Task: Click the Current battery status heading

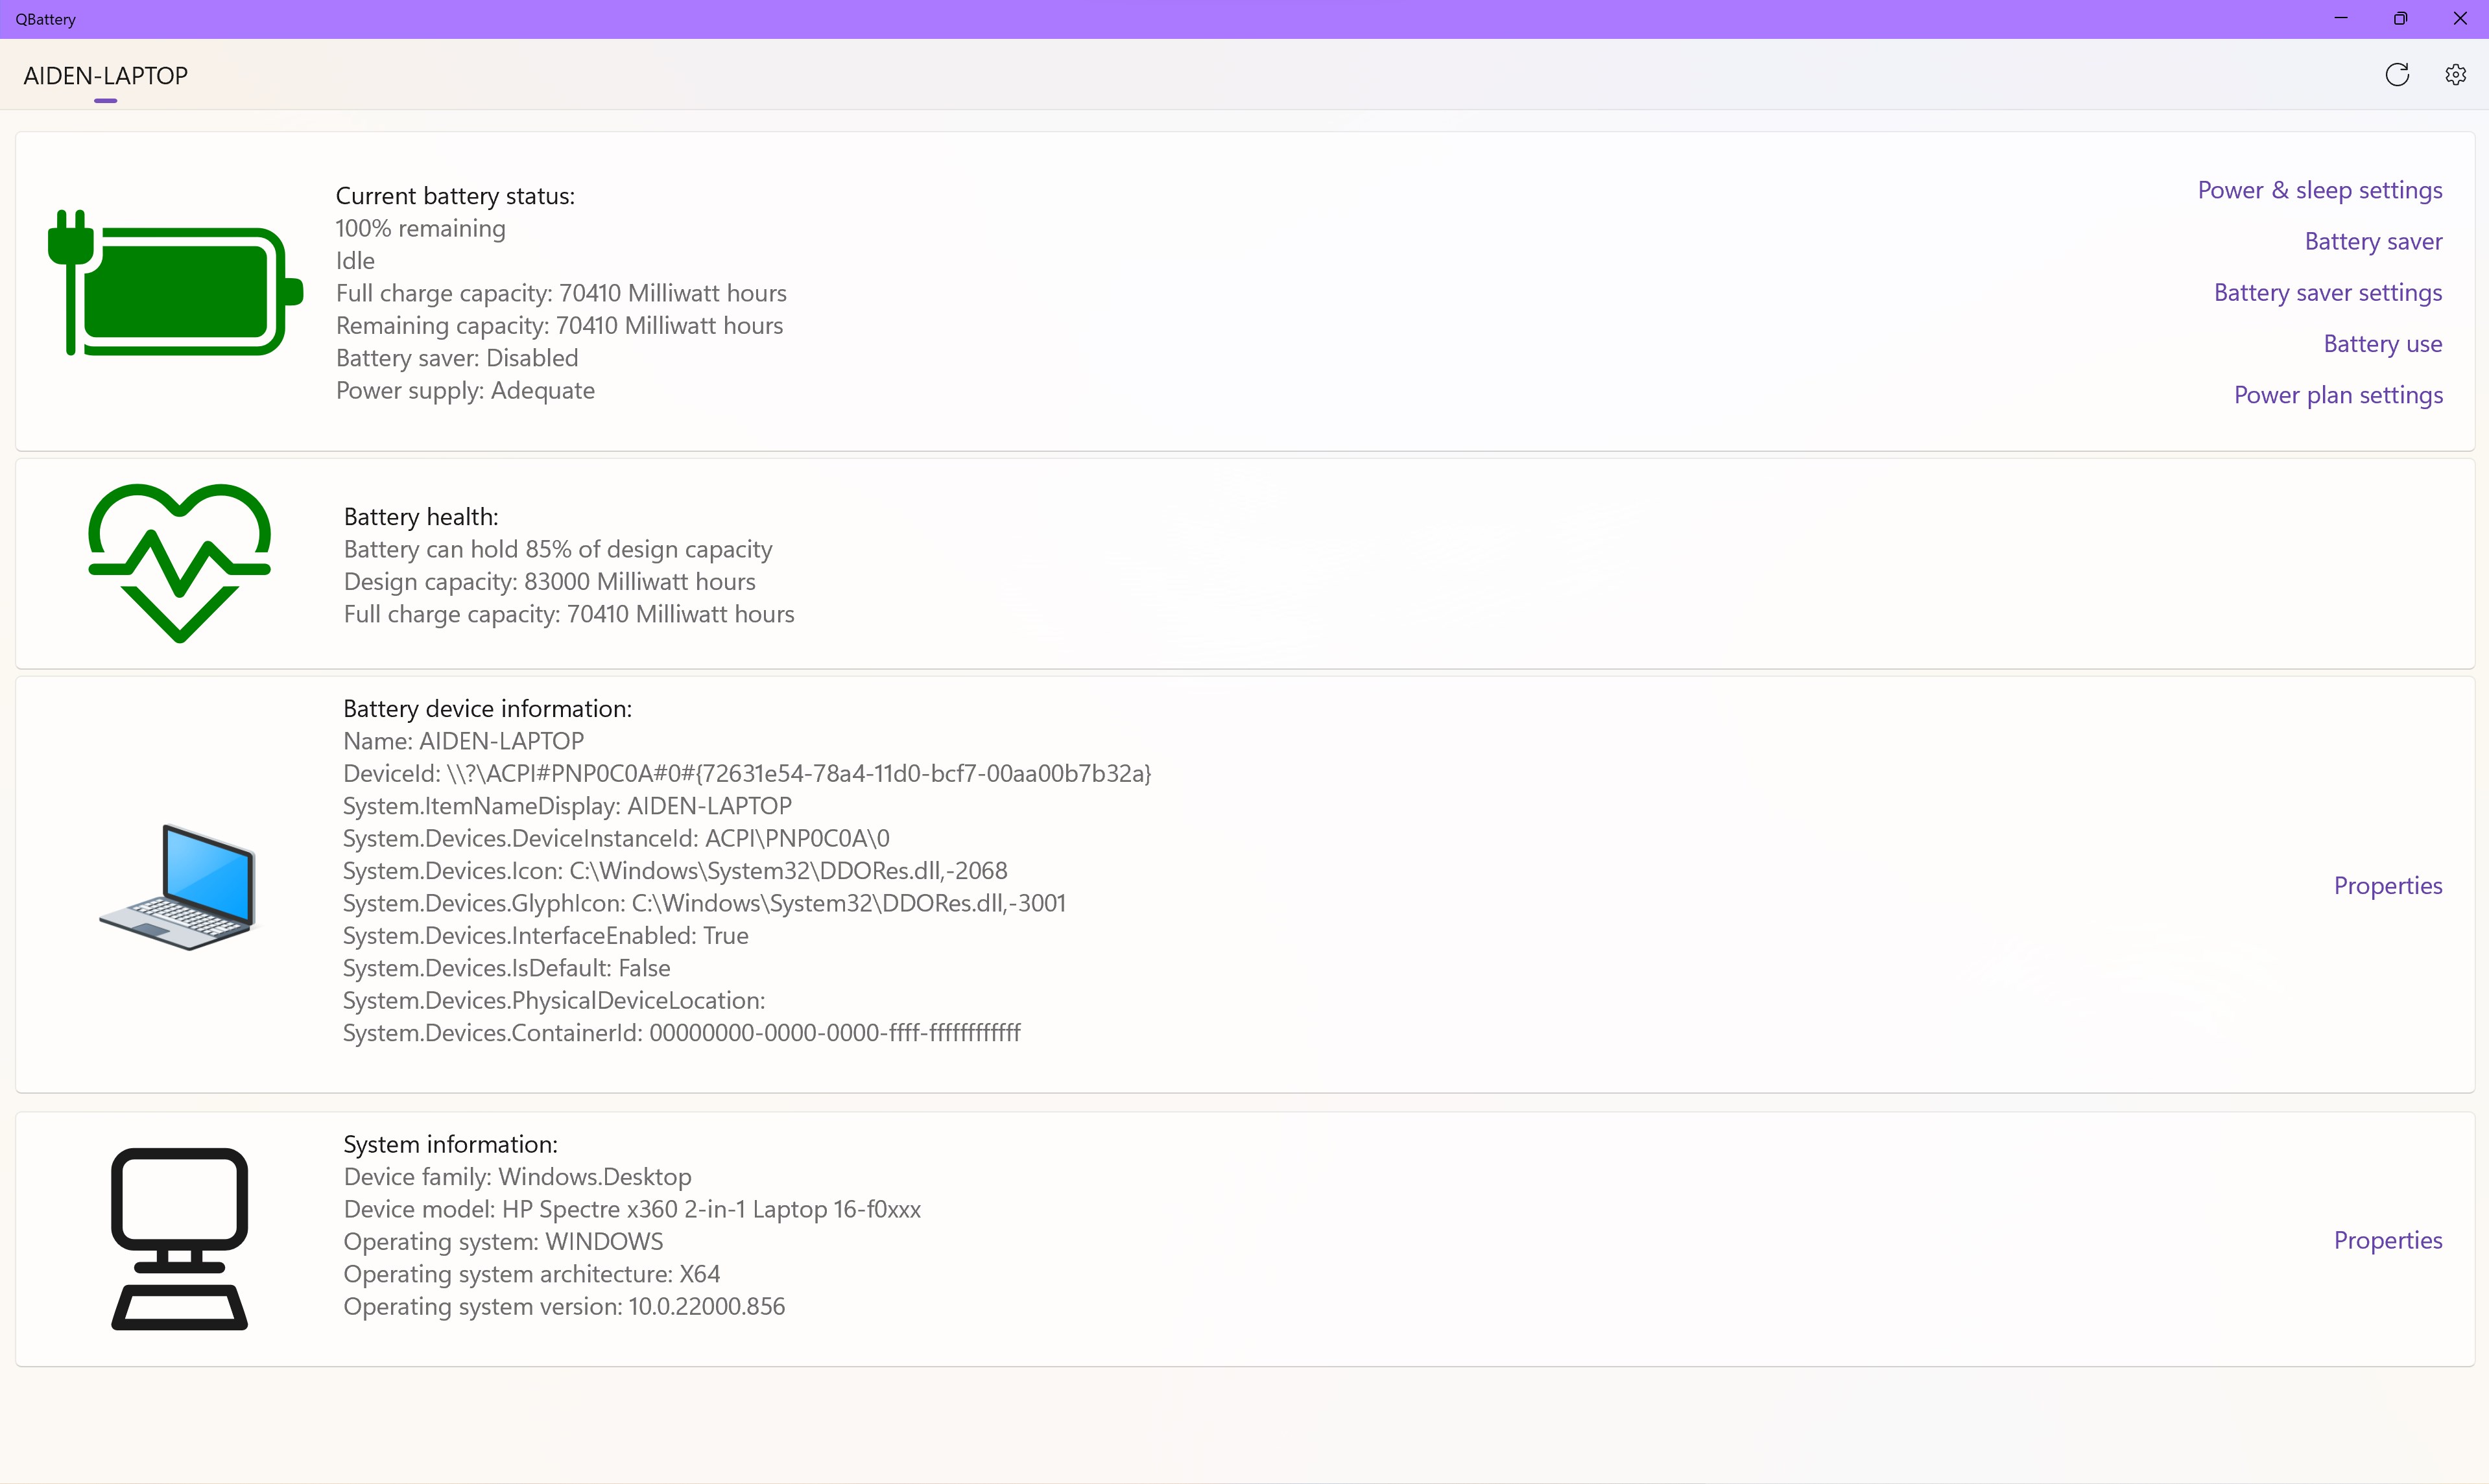Action: (455, 196)
